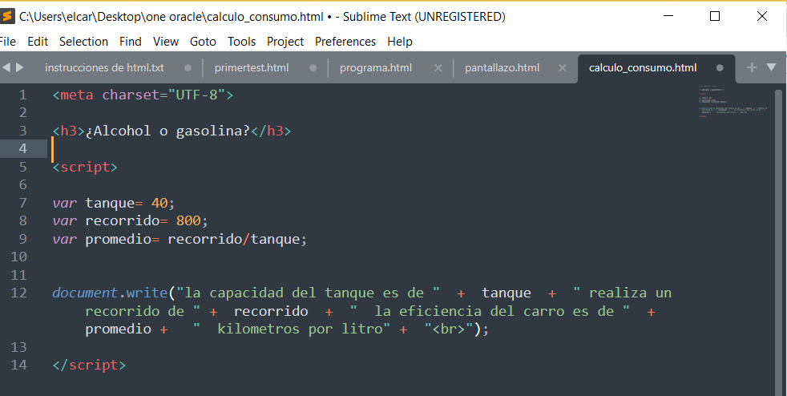The width and height of the screenshot is (787, 396).
Task: Click the value 40 on line 7
Action: pyautogui.click(x=159, y=204)
